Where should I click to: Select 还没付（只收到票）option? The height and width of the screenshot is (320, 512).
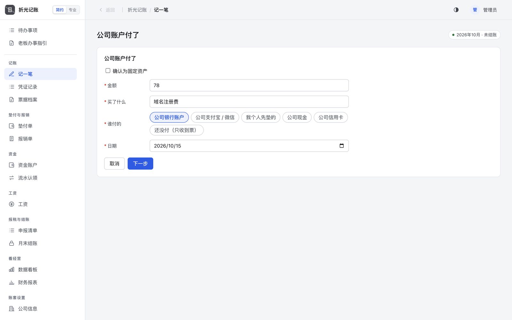pos(177,130)
